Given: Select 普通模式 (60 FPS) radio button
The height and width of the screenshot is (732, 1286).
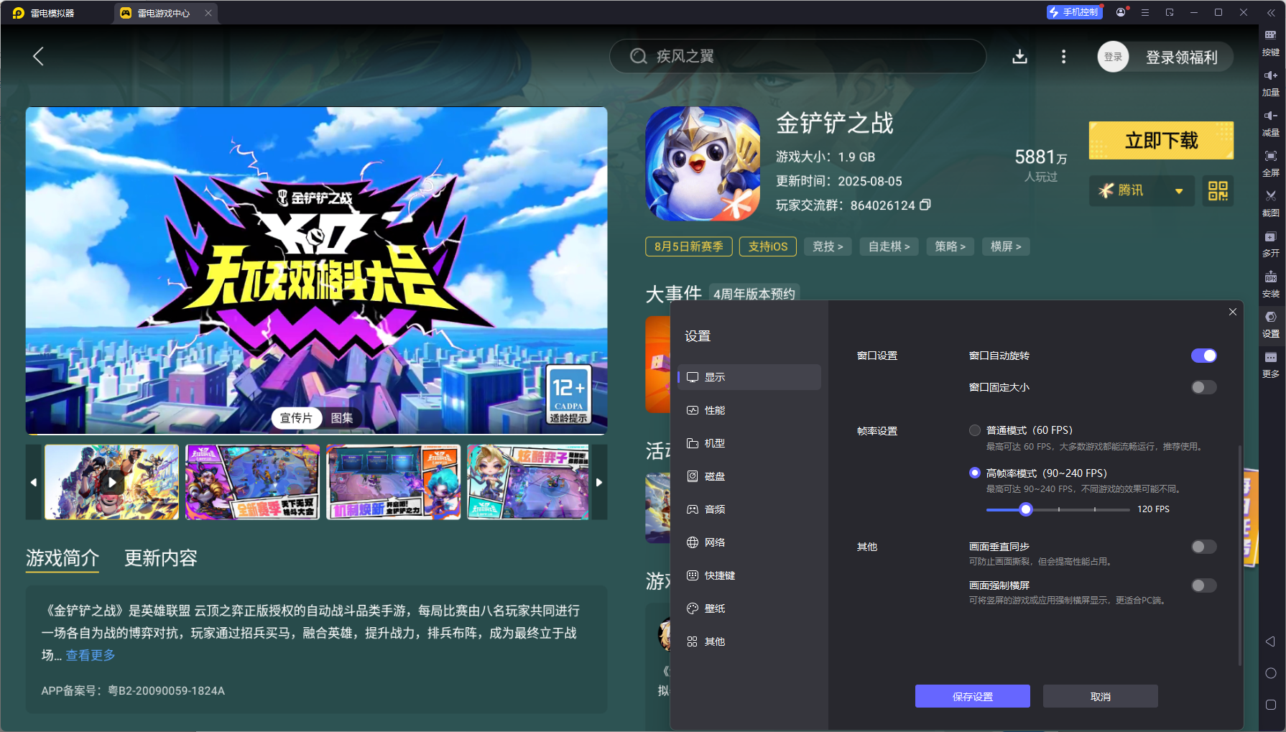Looking at the screenshot, I should point(974,430).
